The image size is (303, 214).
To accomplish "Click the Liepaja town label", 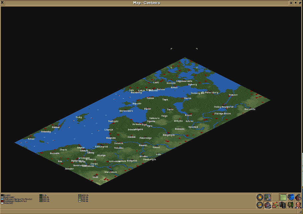I will pyautogui.click(x=109, y=130).
